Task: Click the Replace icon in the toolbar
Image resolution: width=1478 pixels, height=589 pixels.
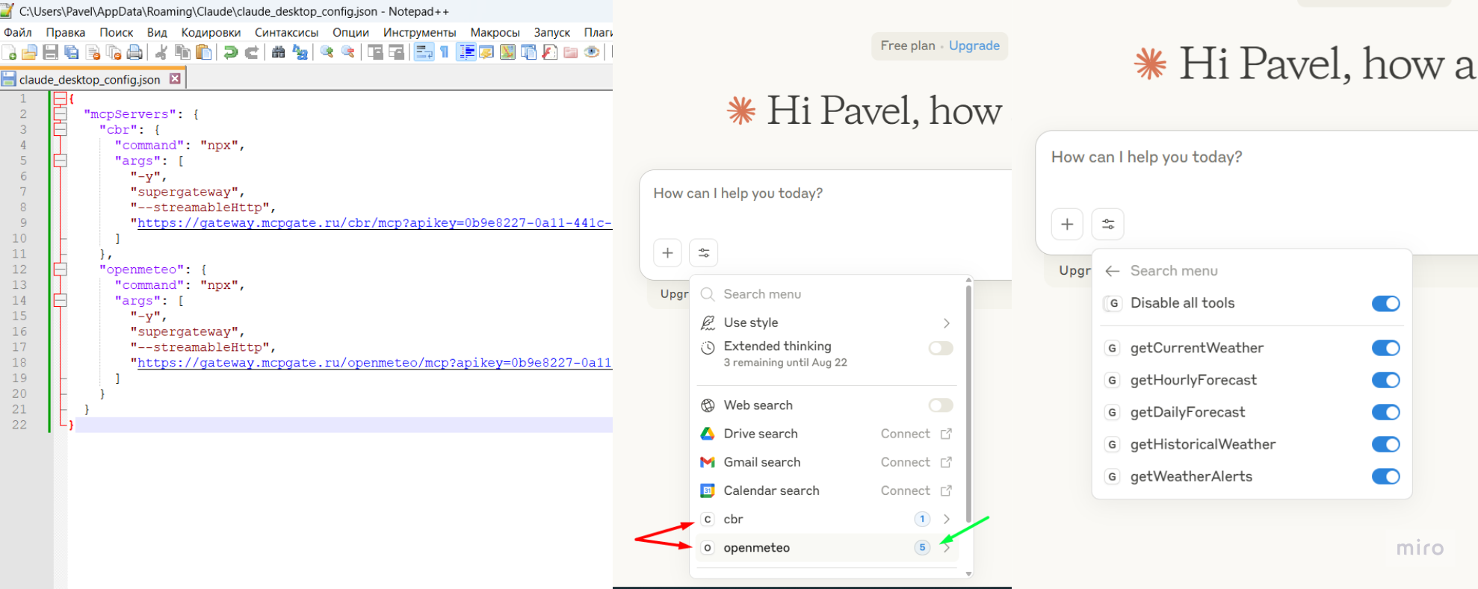Action: pos(300,52)
